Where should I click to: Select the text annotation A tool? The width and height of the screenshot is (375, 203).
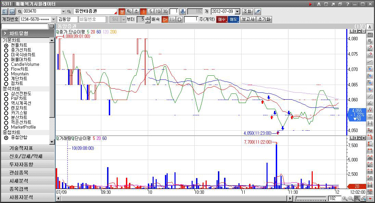tap(370, 27)
